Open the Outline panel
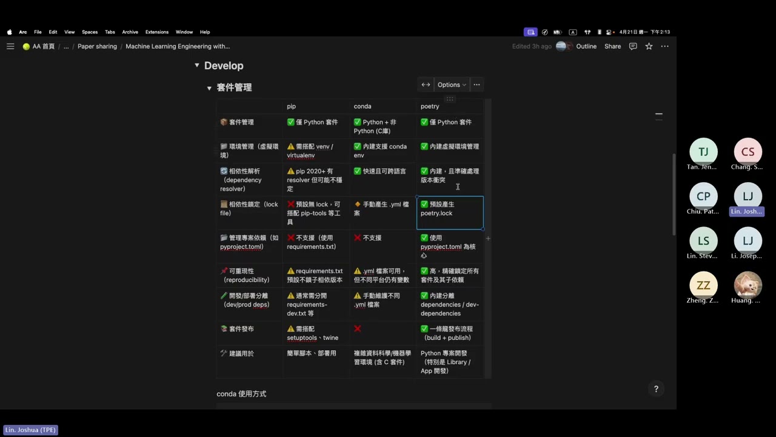 tap(586, 46)
